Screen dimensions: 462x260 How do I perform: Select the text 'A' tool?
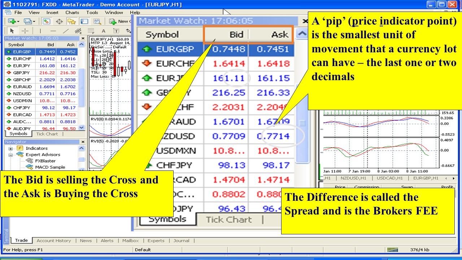tap(104, 31)
